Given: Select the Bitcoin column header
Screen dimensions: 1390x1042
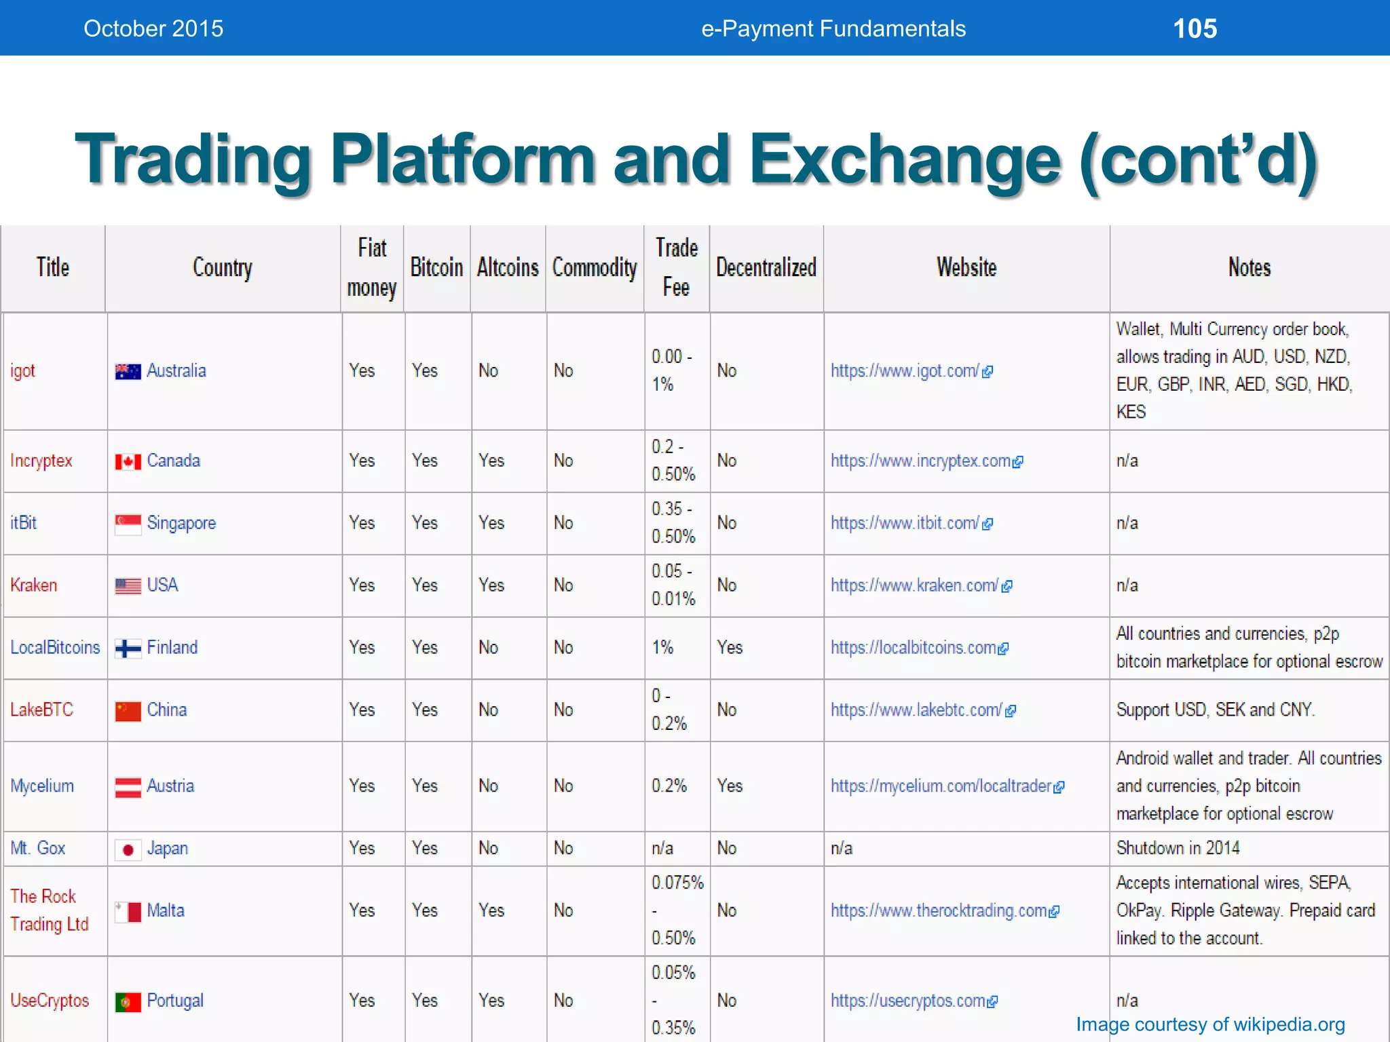Looking at the screenshot, I should (x=436, y=268).
